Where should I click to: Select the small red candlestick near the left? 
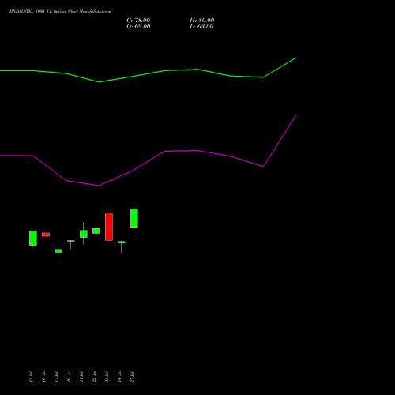pyautogui.click(x=46, y=235)
